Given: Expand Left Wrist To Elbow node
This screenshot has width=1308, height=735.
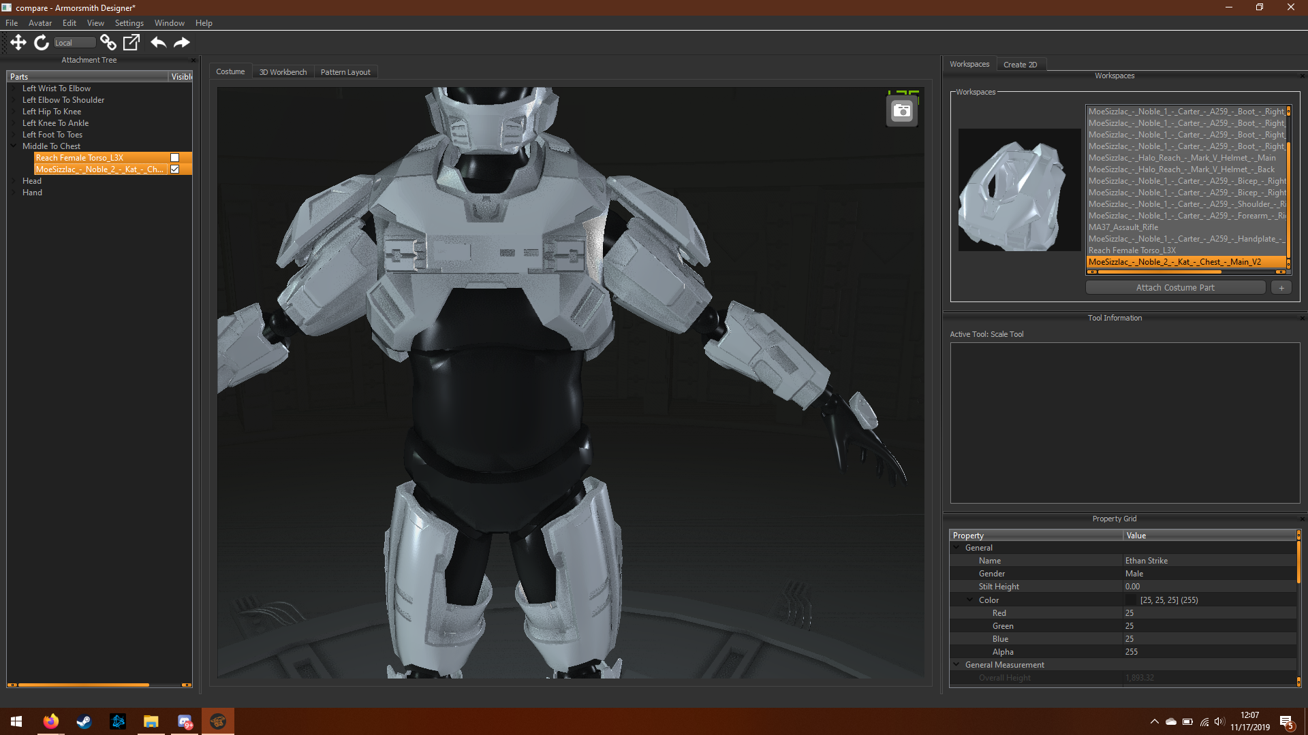Looking at the screenshot, I should tap(14, 88).
